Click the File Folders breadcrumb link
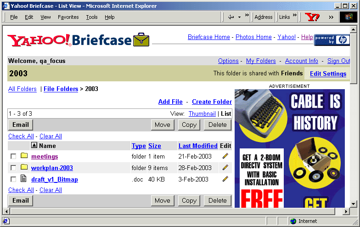360x227 pixels. (61, 89)
